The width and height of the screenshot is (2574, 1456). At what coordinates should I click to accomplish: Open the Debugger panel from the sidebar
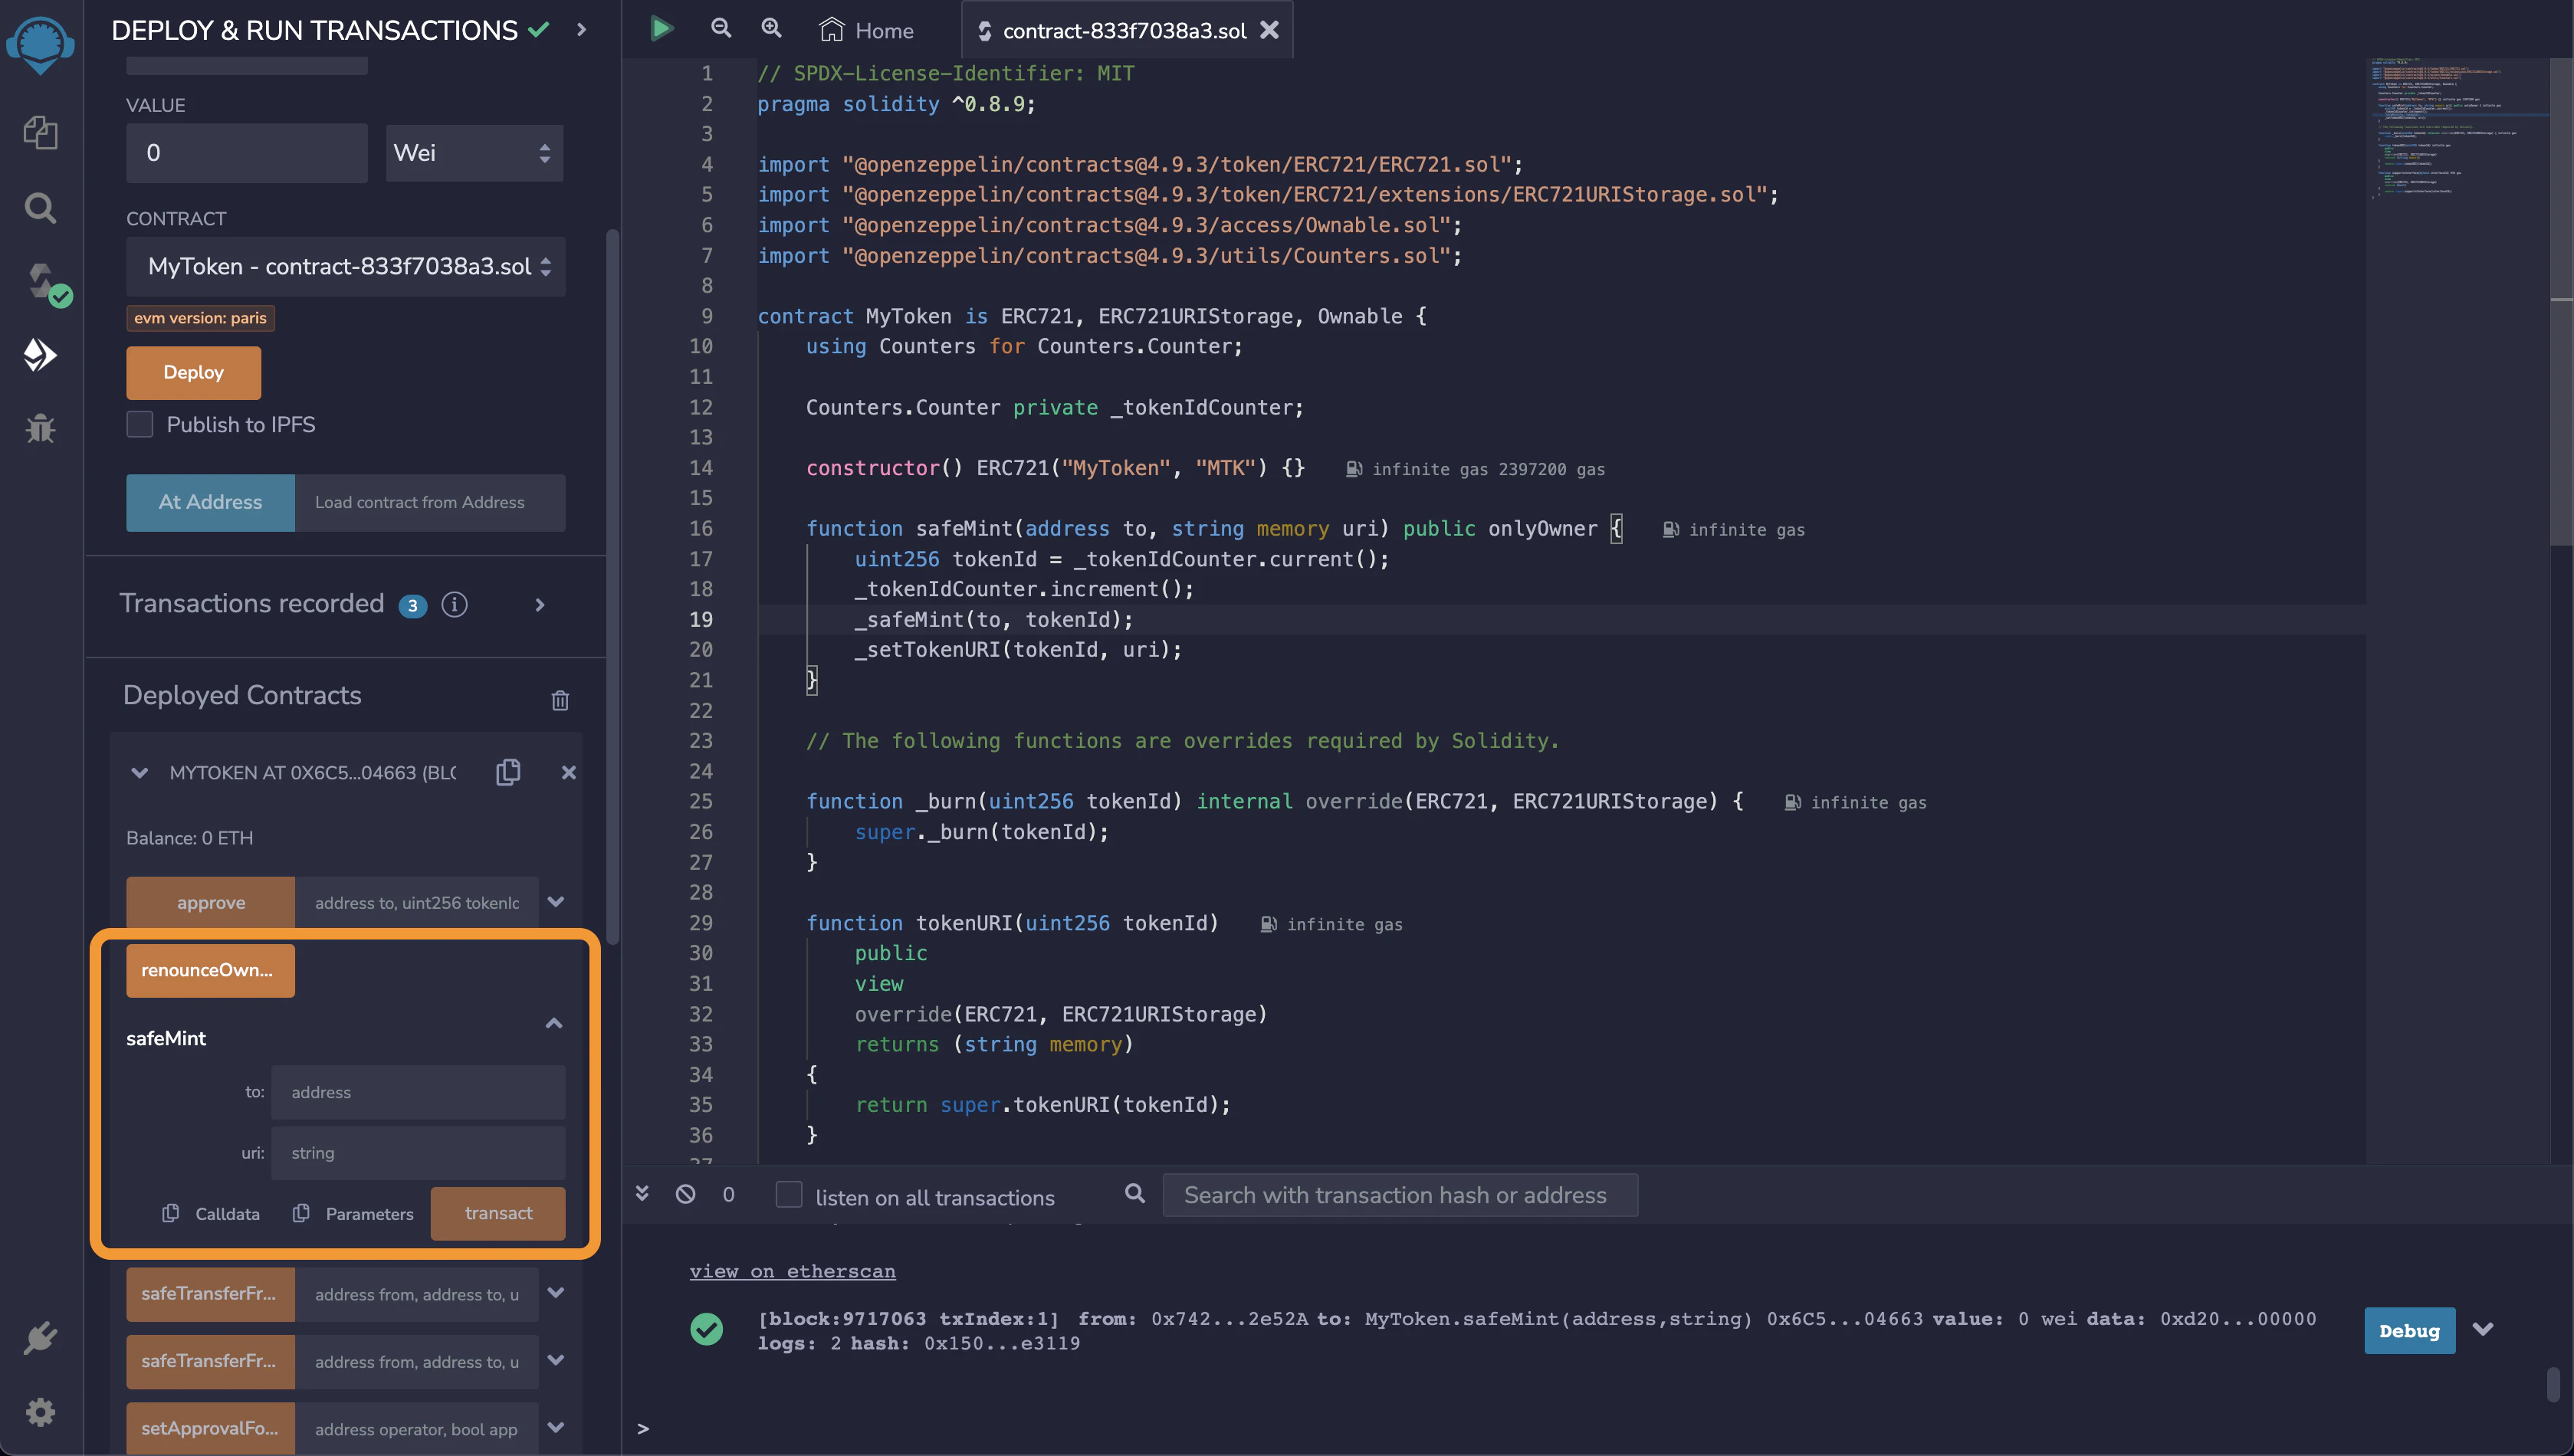(40, 428)
